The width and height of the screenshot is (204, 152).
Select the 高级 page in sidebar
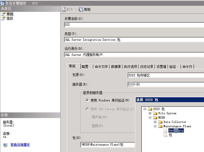pyautogui.click(x=10, y=18)
